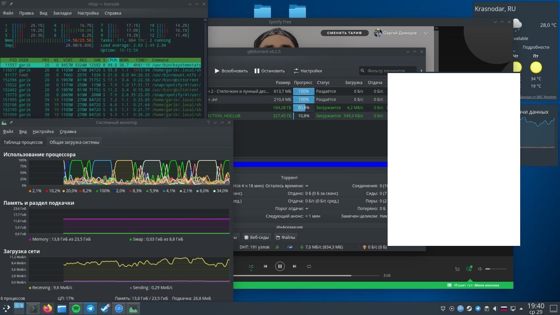The image size is (560, 315).
Task: Click download speed 7,0 МБ/с status
Action: click(x=322, y=247)
